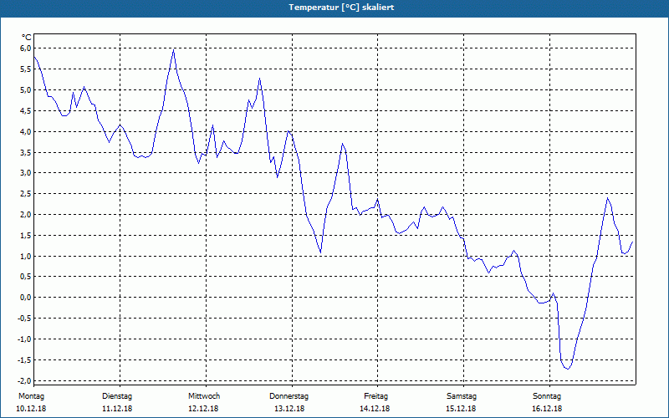Click the '14.12.18' date label
Viewport: 669px width, 418px height.
[x=375, y=409]
